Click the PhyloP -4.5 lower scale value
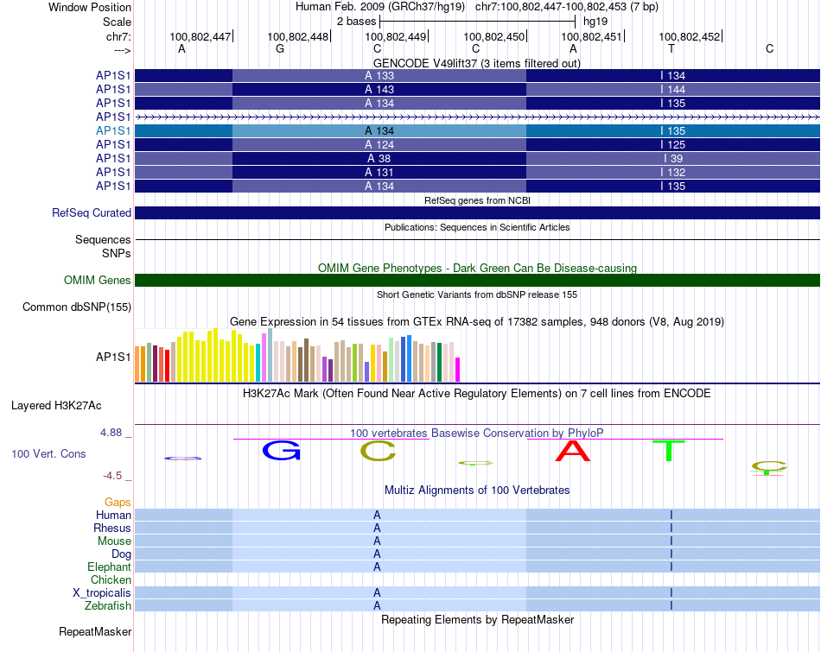This screenshot has height=652, width=821. coord(112,476)
